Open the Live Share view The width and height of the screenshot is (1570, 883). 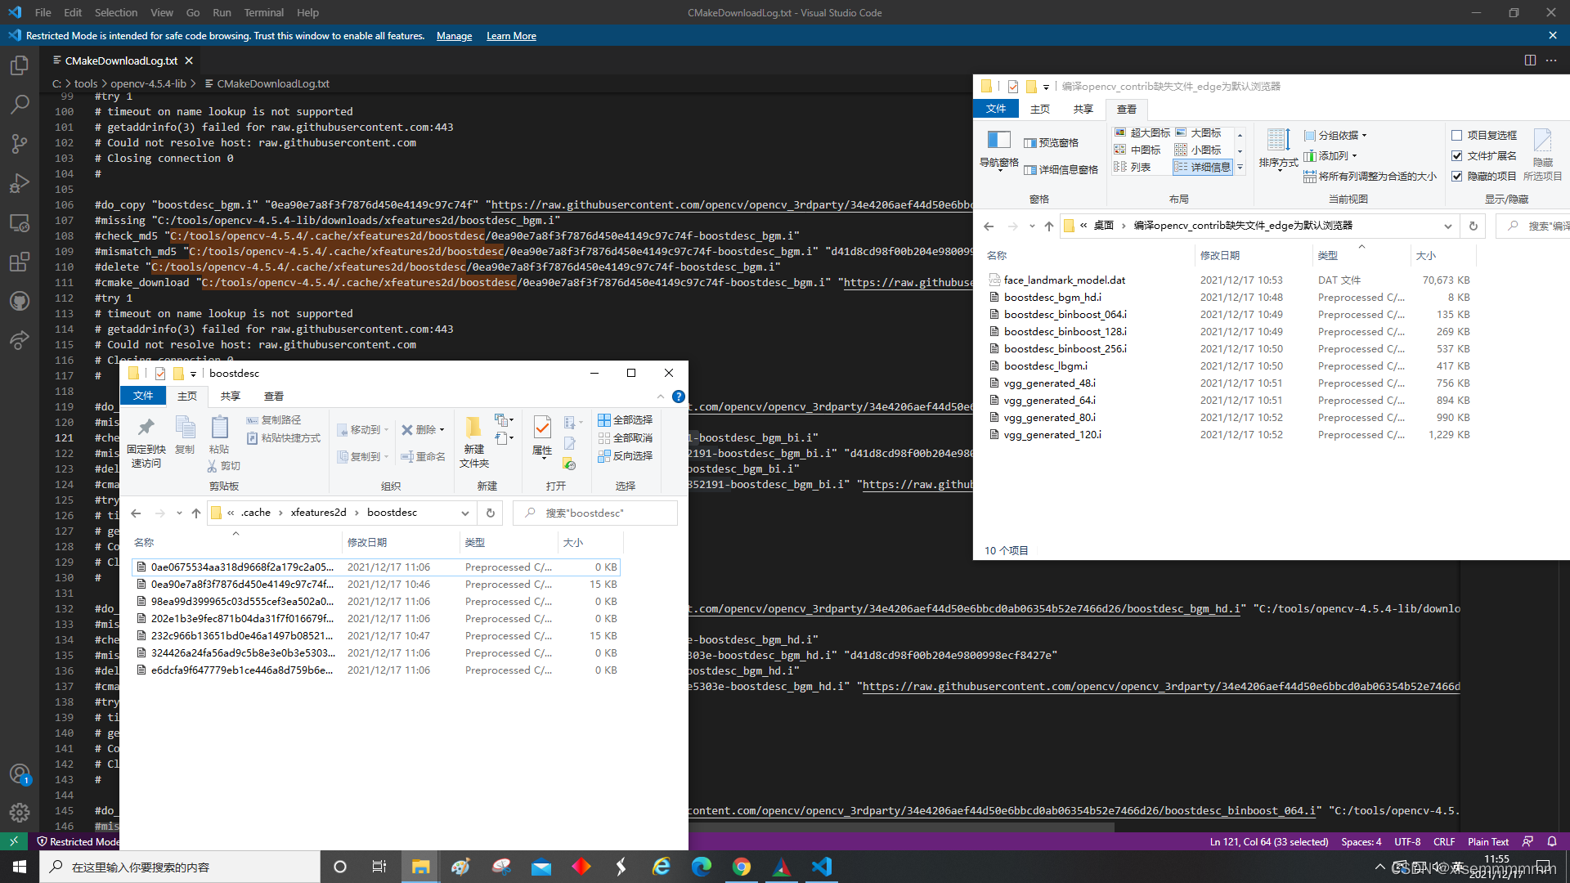pyautogui.click(x=20, y=340)
